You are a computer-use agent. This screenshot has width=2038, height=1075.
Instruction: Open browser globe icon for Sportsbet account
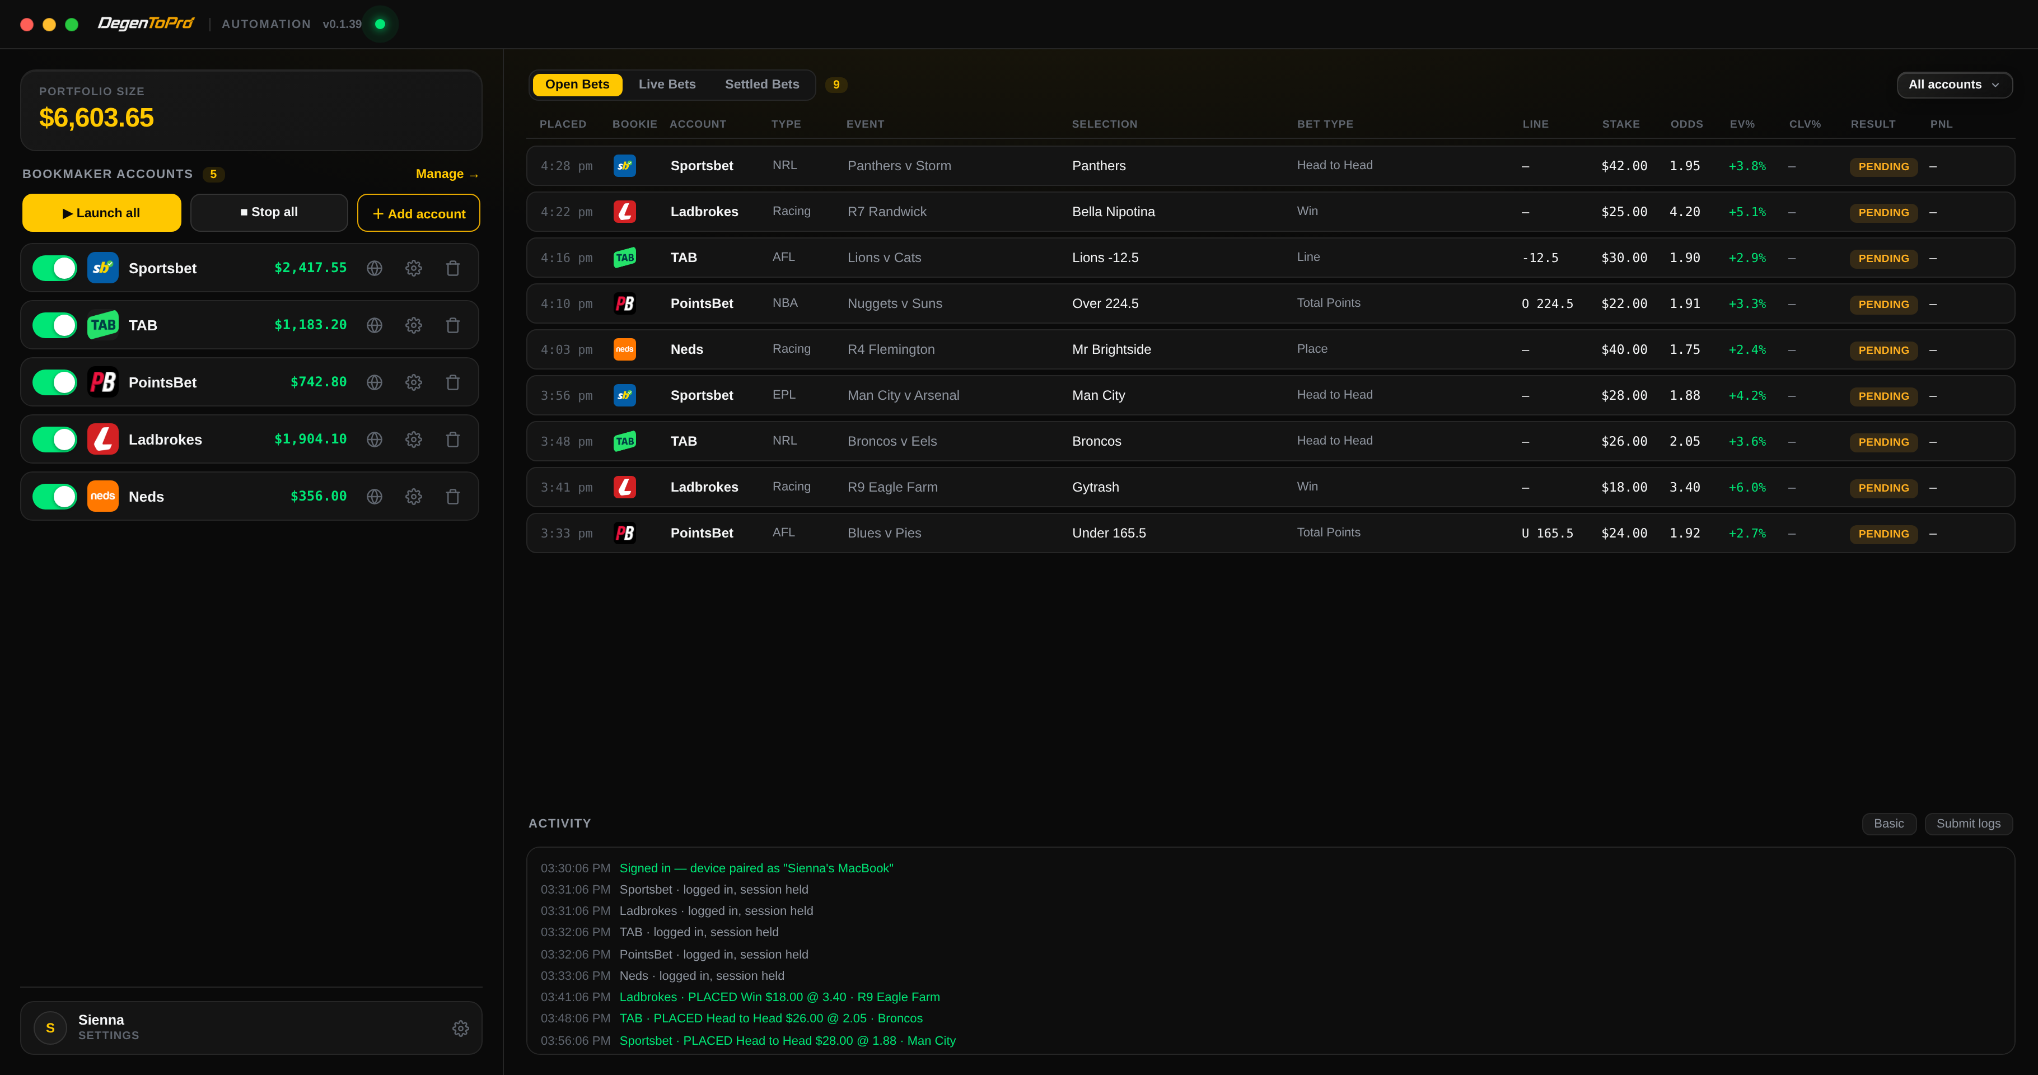pyautogui.click(x=374, y=268)
